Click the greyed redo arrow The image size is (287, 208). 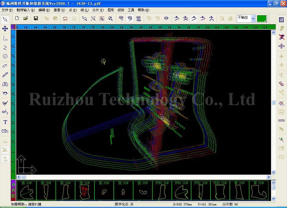pyautogui.click(x=74, y=18)
